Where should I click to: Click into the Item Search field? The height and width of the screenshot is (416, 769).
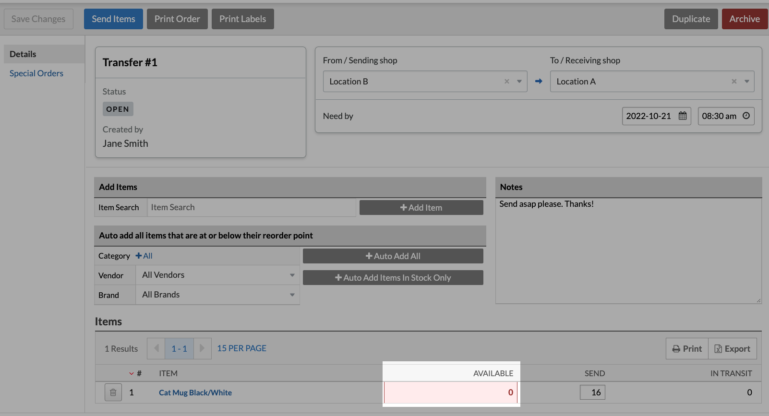251,207
